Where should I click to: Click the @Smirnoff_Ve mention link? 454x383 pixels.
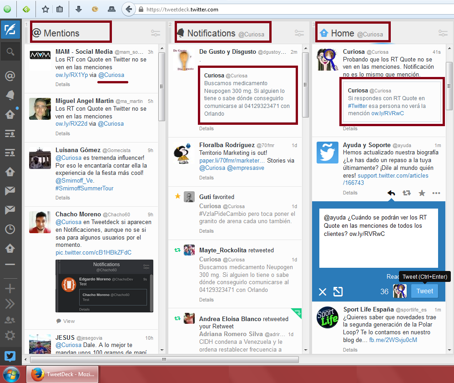click(x=75, y=181)
